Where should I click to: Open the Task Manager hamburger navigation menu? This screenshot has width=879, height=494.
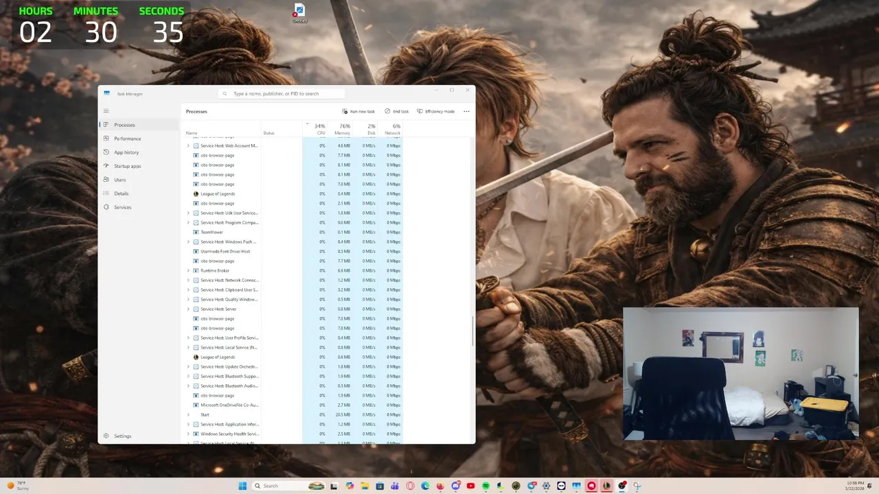(106, 110)
